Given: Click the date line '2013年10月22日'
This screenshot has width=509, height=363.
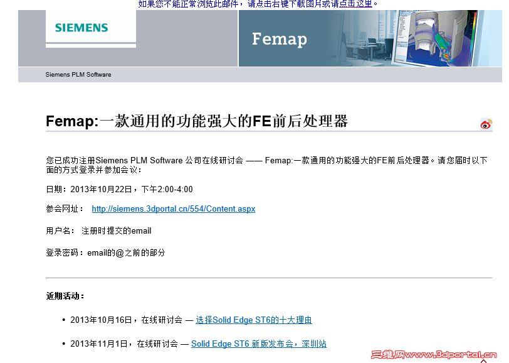Looking at the screenshot, I should click(120, 189).
